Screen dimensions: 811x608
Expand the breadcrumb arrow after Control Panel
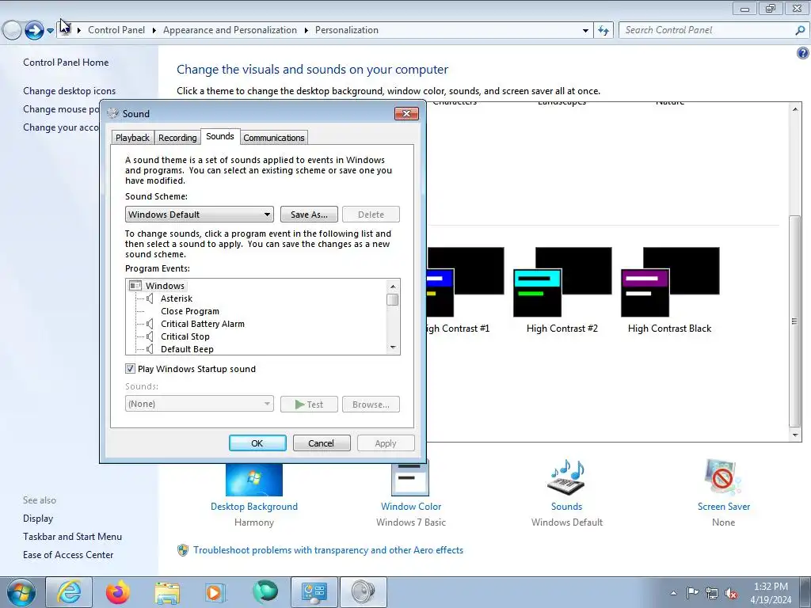pos(154,31)
